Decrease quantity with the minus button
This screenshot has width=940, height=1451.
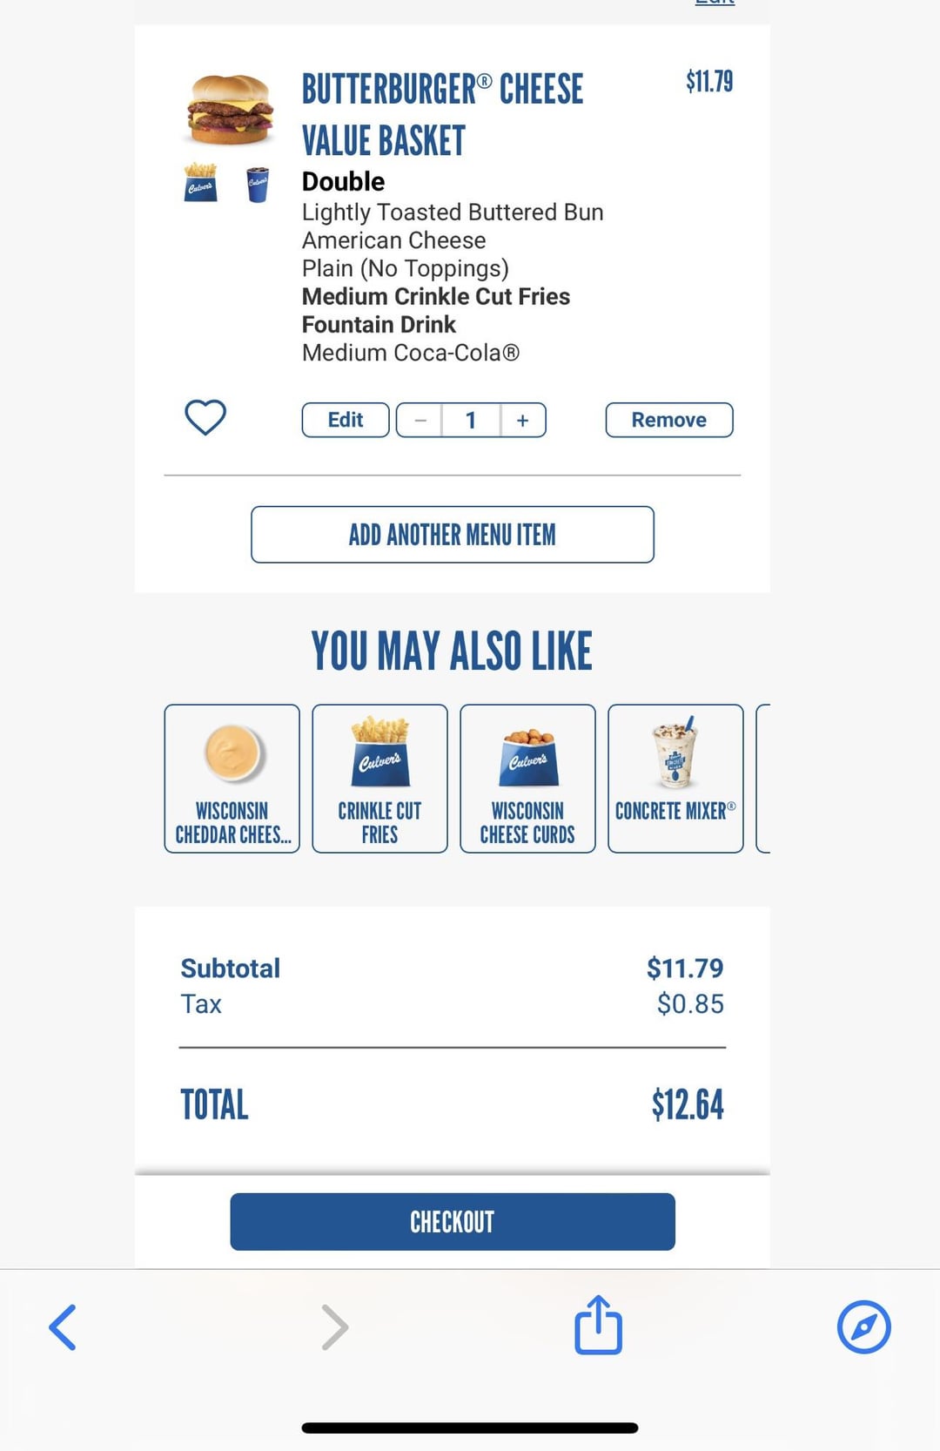(x=420, y=420)
